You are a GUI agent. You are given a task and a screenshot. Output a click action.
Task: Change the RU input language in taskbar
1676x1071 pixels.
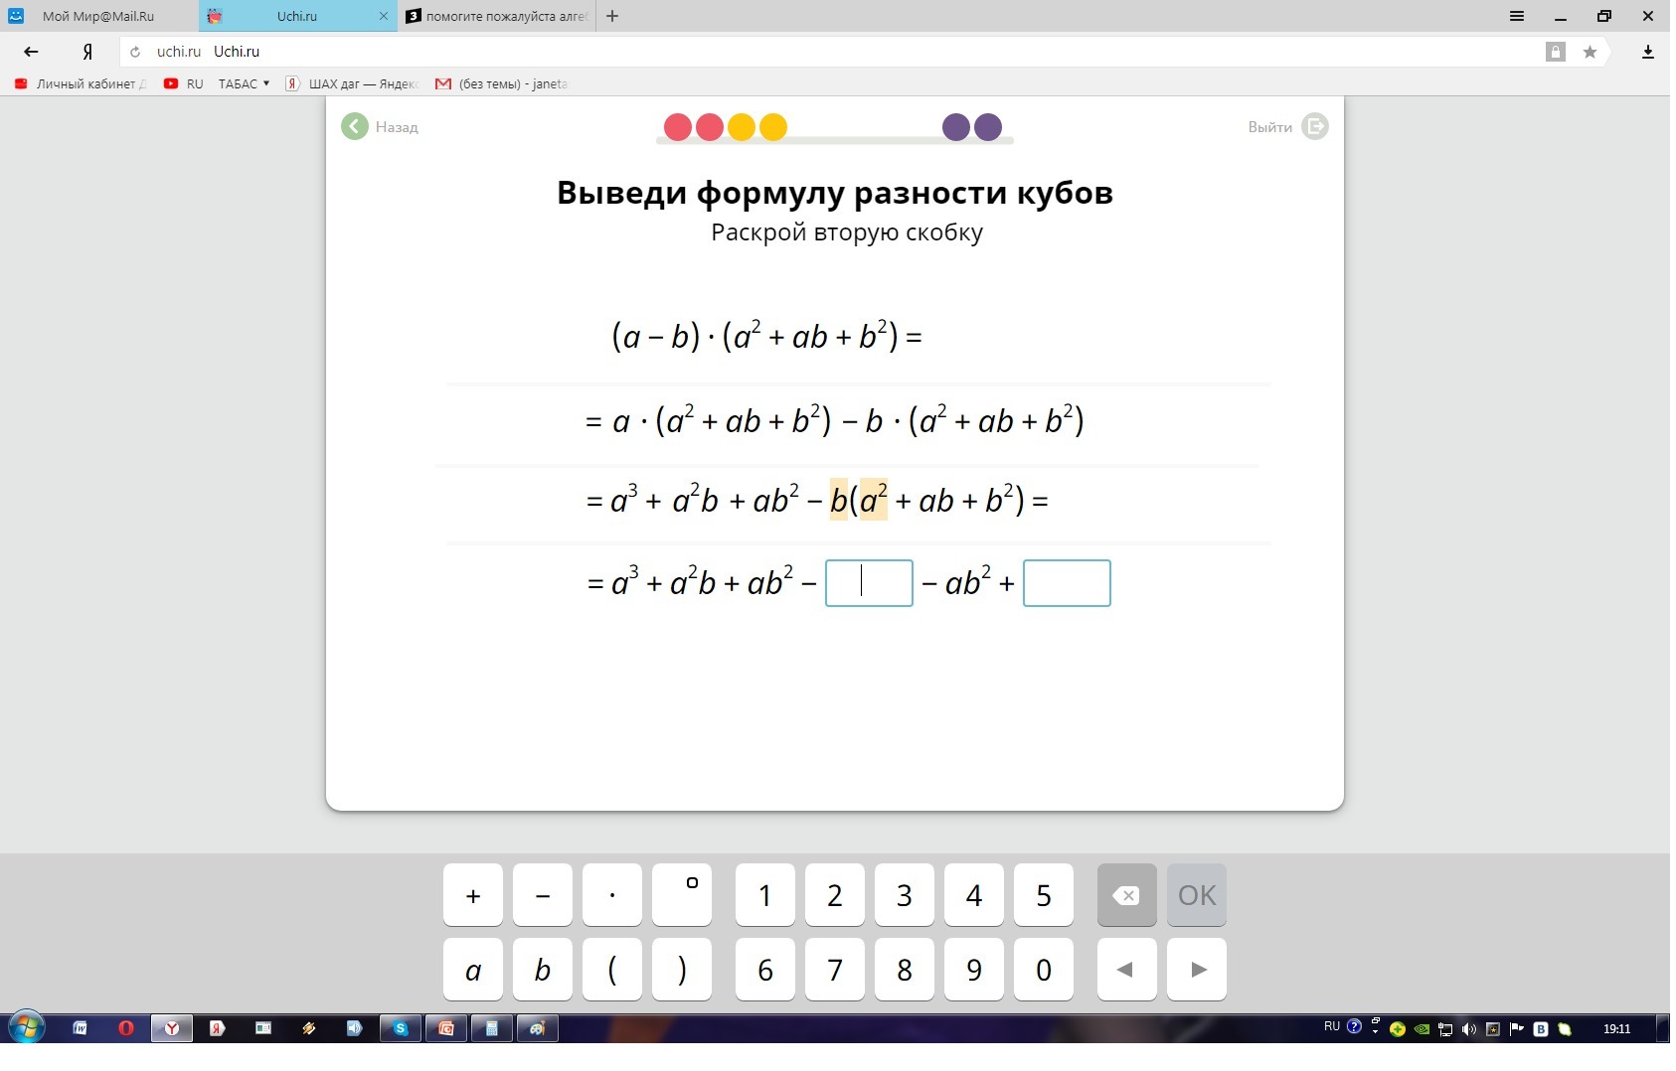(x=1332, y=1027)
